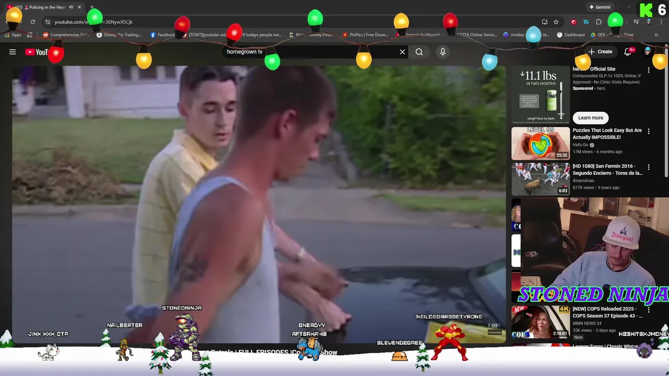669x376 pixels.
Task: Open the Facebook bookmark
Action: [x=163, y=35]
